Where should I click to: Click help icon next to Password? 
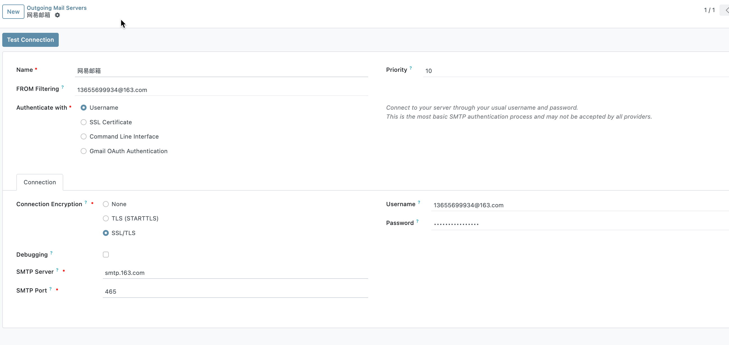(417, 221)
